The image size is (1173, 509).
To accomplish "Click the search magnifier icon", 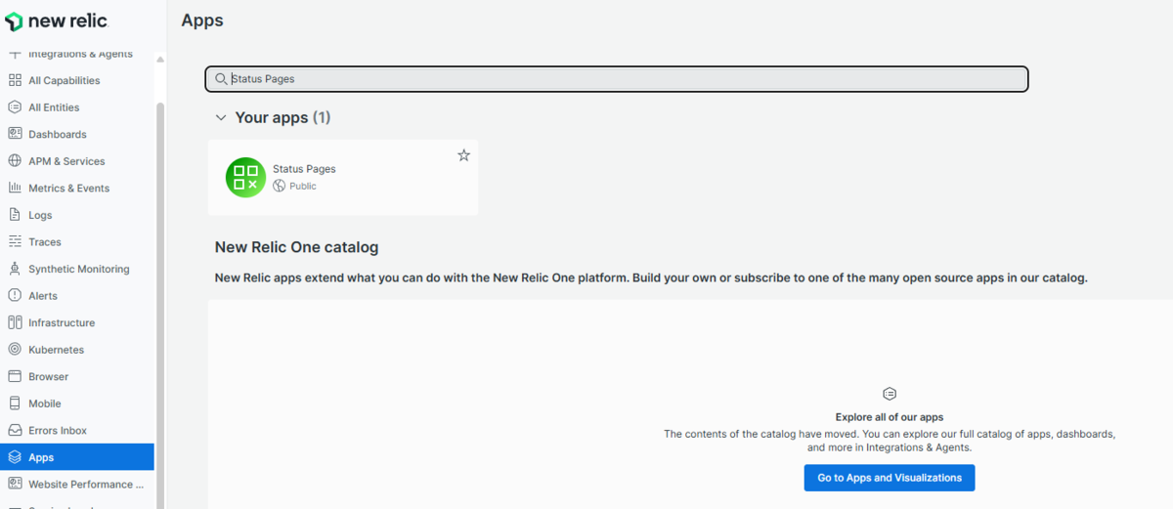I will pos(221,78).
